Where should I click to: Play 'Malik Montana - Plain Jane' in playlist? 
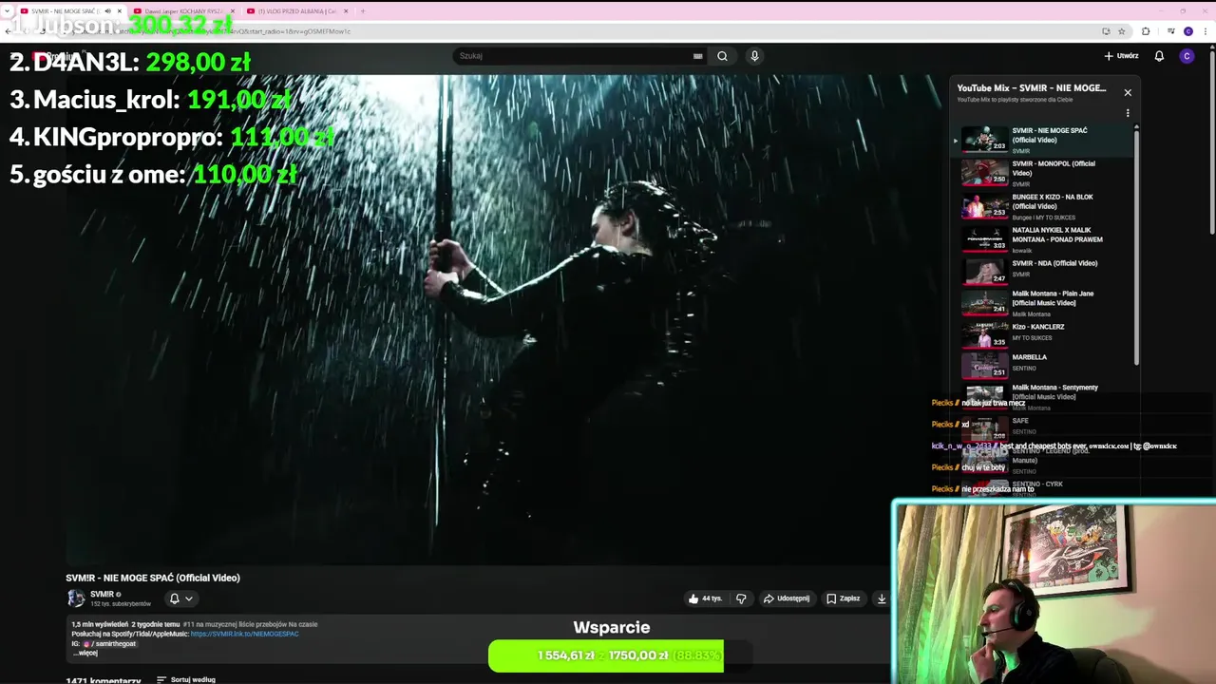[x=1045, y=303]
